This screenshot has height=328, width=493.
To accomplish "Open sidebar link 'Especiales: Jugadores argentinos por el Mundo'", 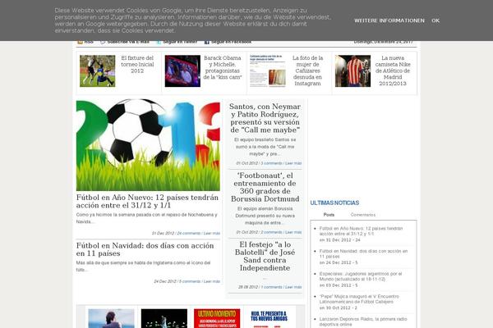I will 361,276.
